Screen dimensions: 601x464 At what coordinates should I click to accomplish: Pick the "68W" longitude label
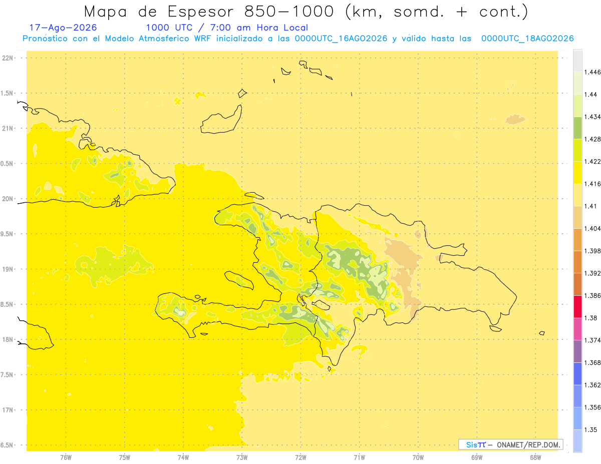[x=535, y=457]
